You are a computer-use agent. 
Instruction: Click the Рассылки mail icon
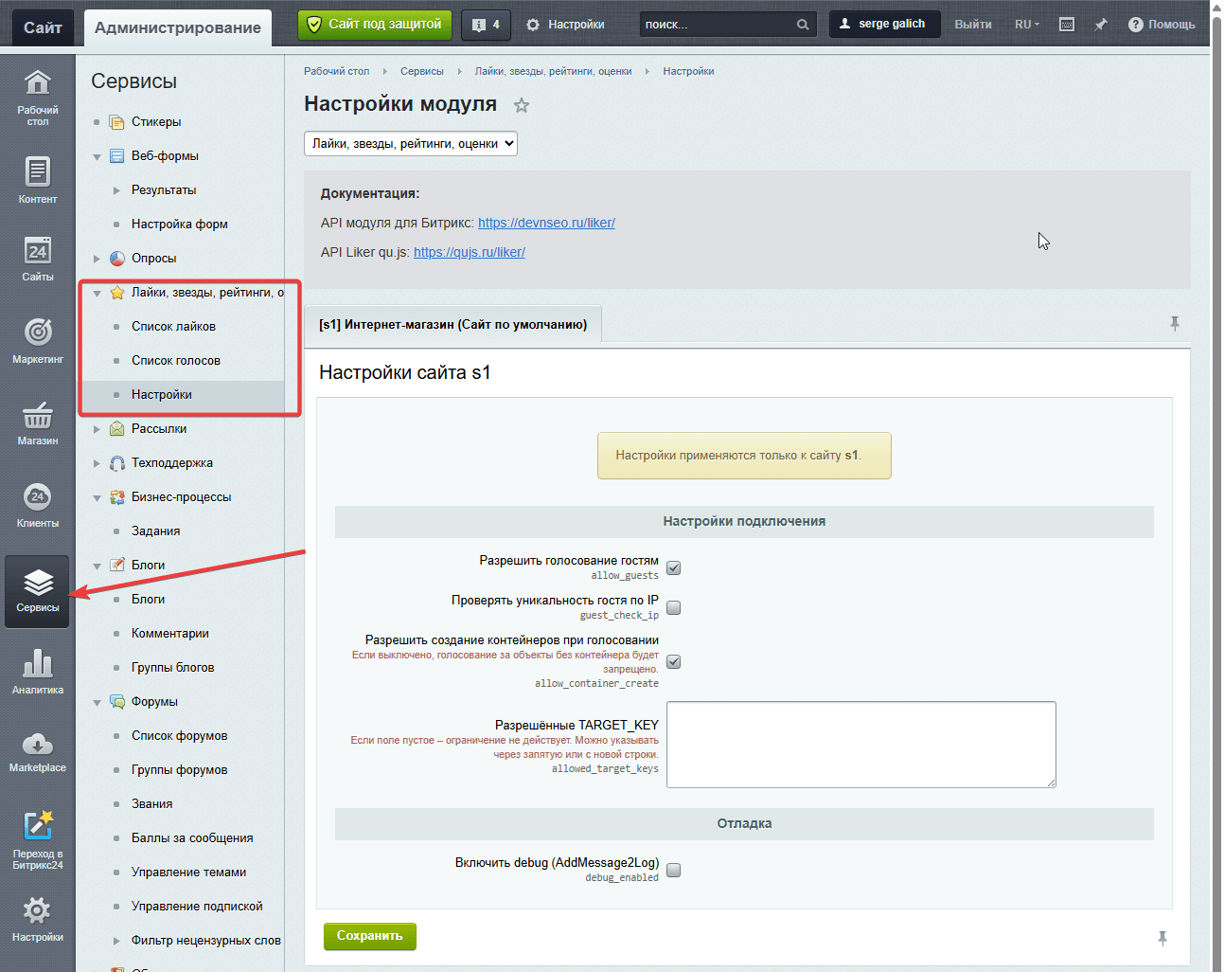pos(117,428)
